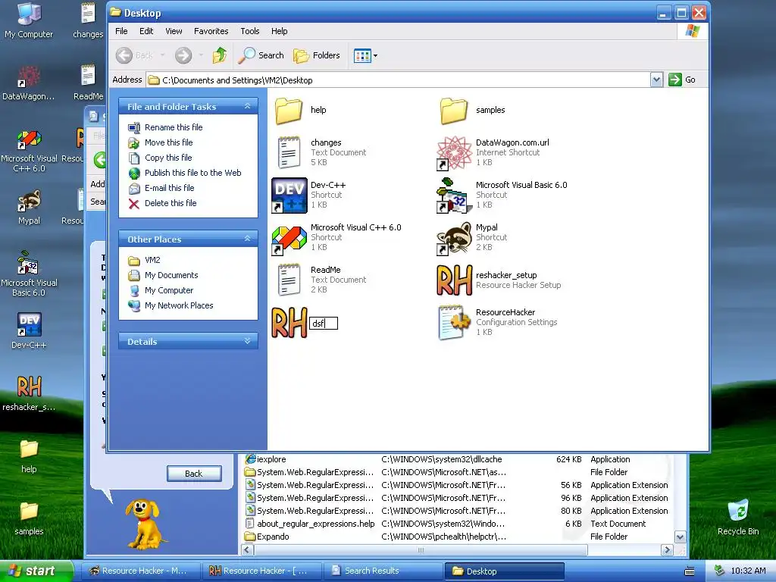Open help folder on desktop
The height and width of the screenshot is (582, 776).
coord(29,455)
